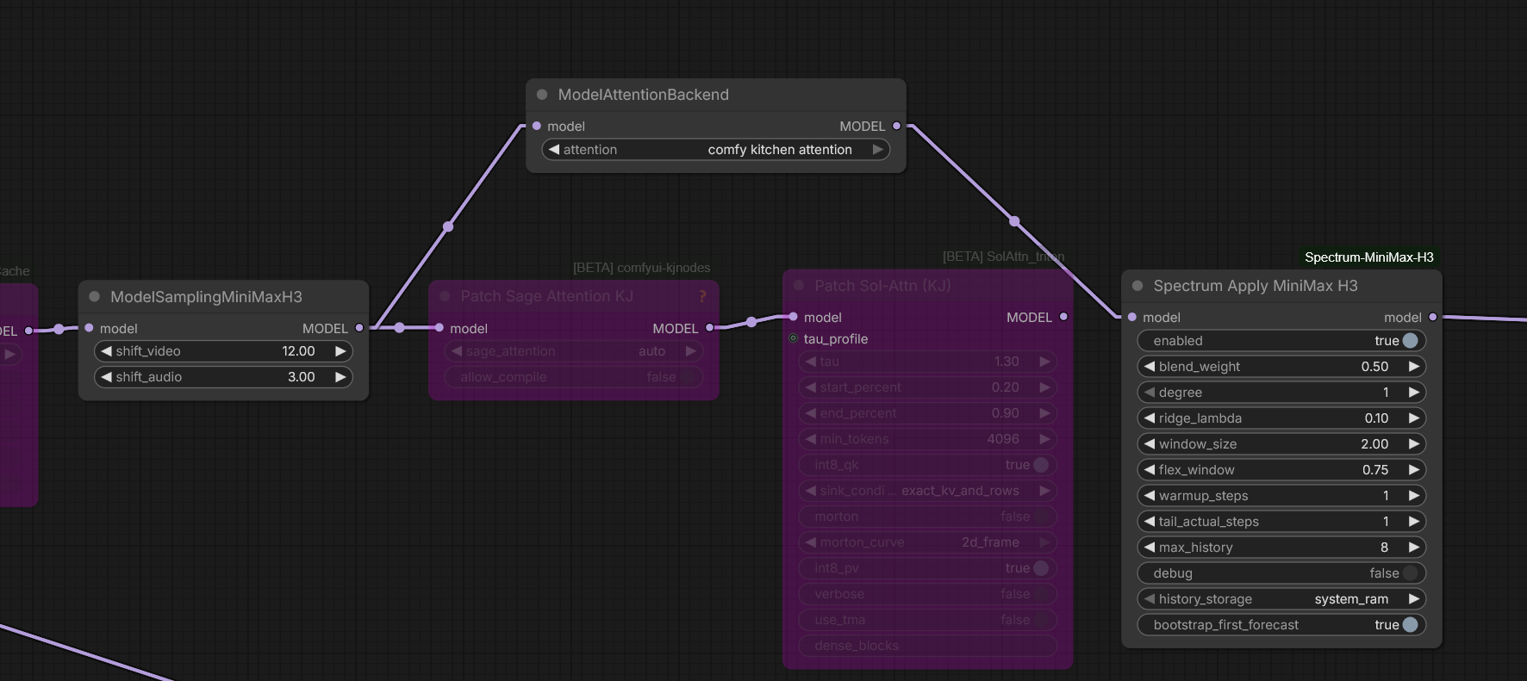Collapse the Patch Sage Attention KJ node dot

(x=446, y=296)
